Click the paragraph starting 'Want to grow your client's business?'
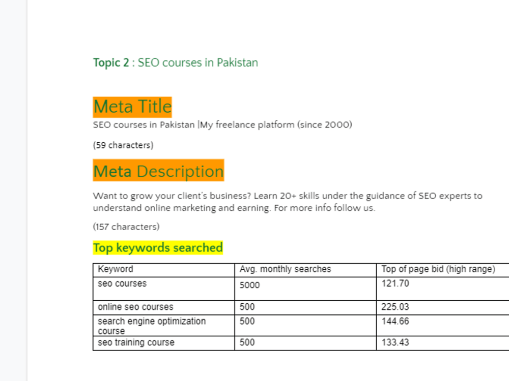Screen dimensions: 509x381 click(x=288, y=202)
